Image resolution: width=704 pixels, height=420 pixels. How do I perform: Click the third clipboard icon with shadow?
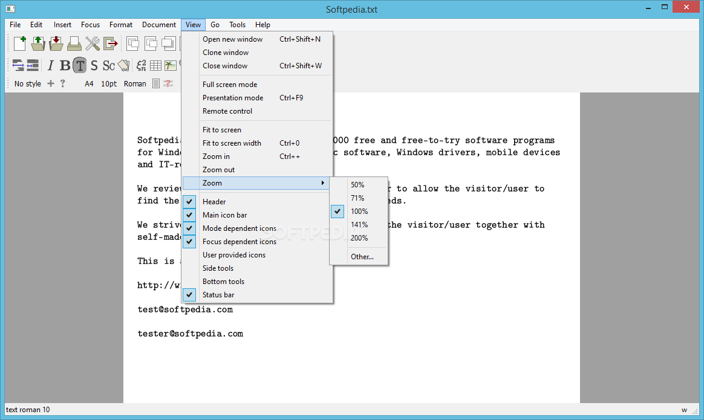tap(168, 43)
